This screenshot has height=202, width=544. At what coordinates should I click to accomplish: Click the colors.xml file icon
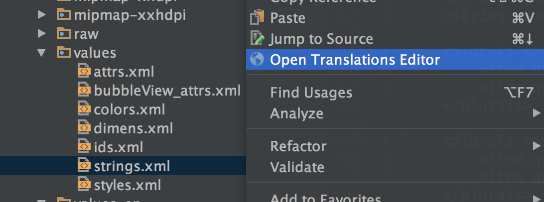tap(83, 109)
